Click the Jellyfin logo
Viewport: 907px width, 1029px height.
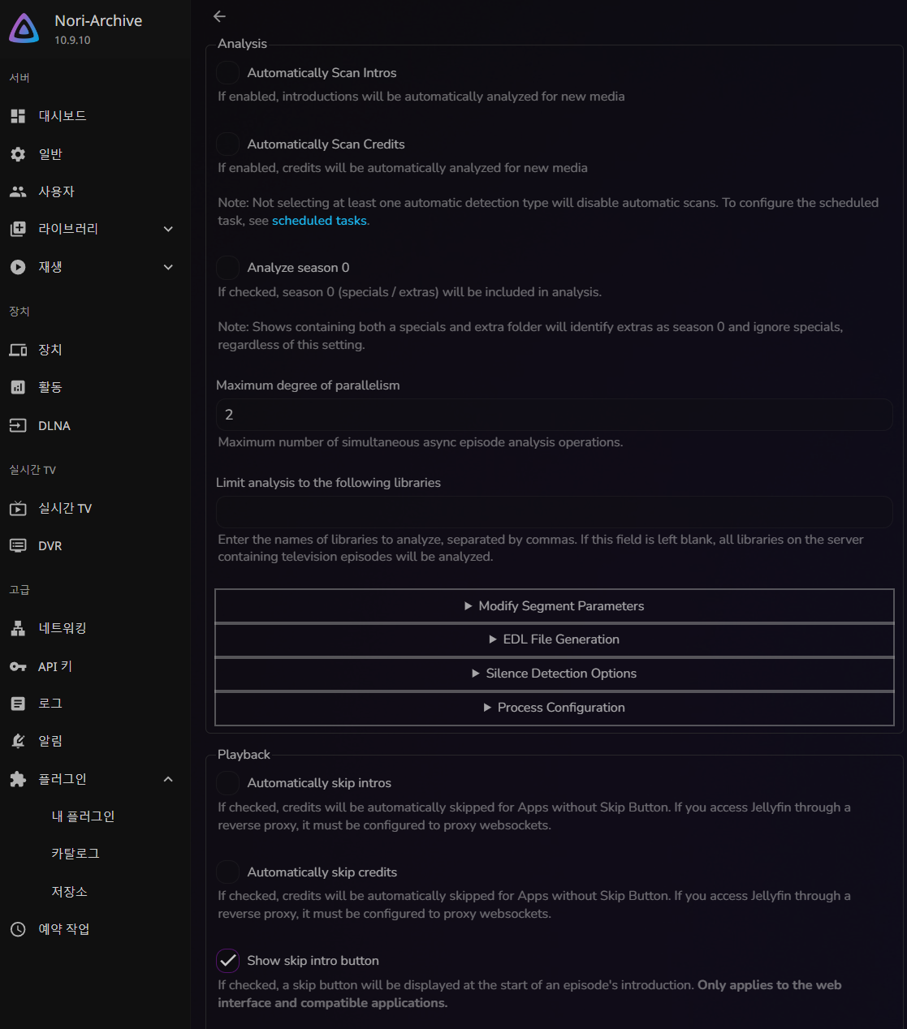point(24,28)
